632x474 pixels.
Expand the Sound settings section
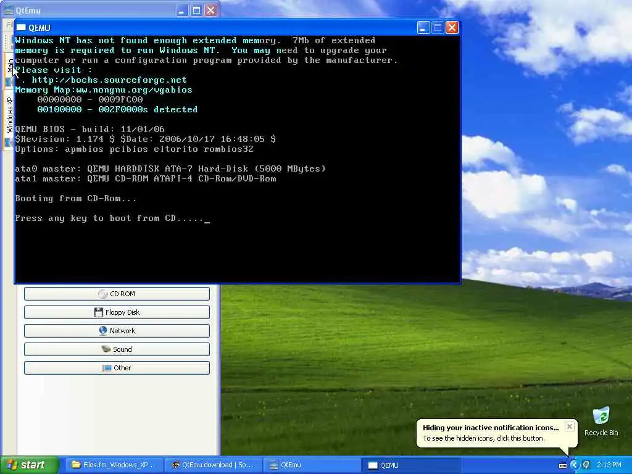(x=117, y=349)
